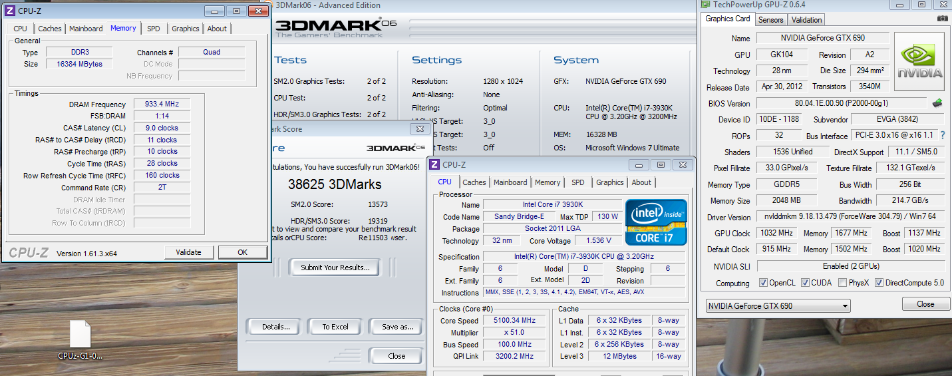
Task: Click Level 3 12 MBytes cache value
Action: pyautogui.click(x=619, y=356)
